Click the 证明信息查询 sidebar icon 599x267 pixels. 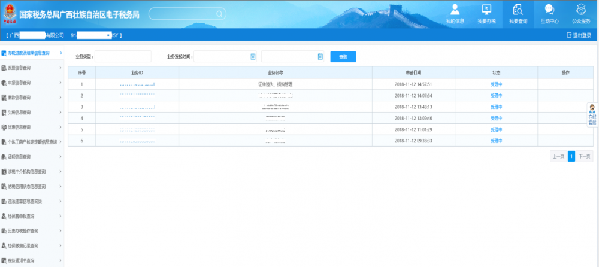(4, 157)
